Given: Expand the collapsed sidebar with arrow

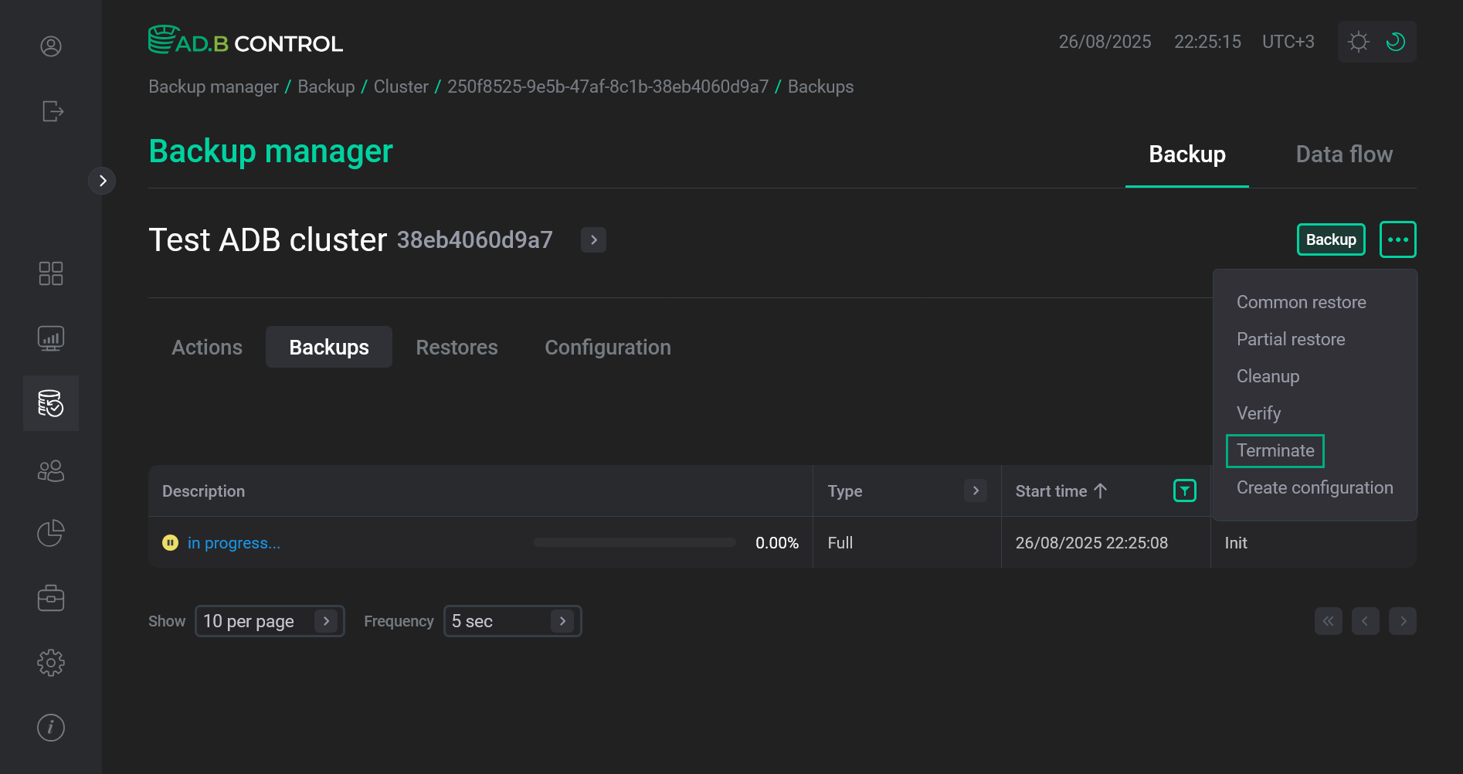Looking at the screenshot, I should [x=102, y=181].
